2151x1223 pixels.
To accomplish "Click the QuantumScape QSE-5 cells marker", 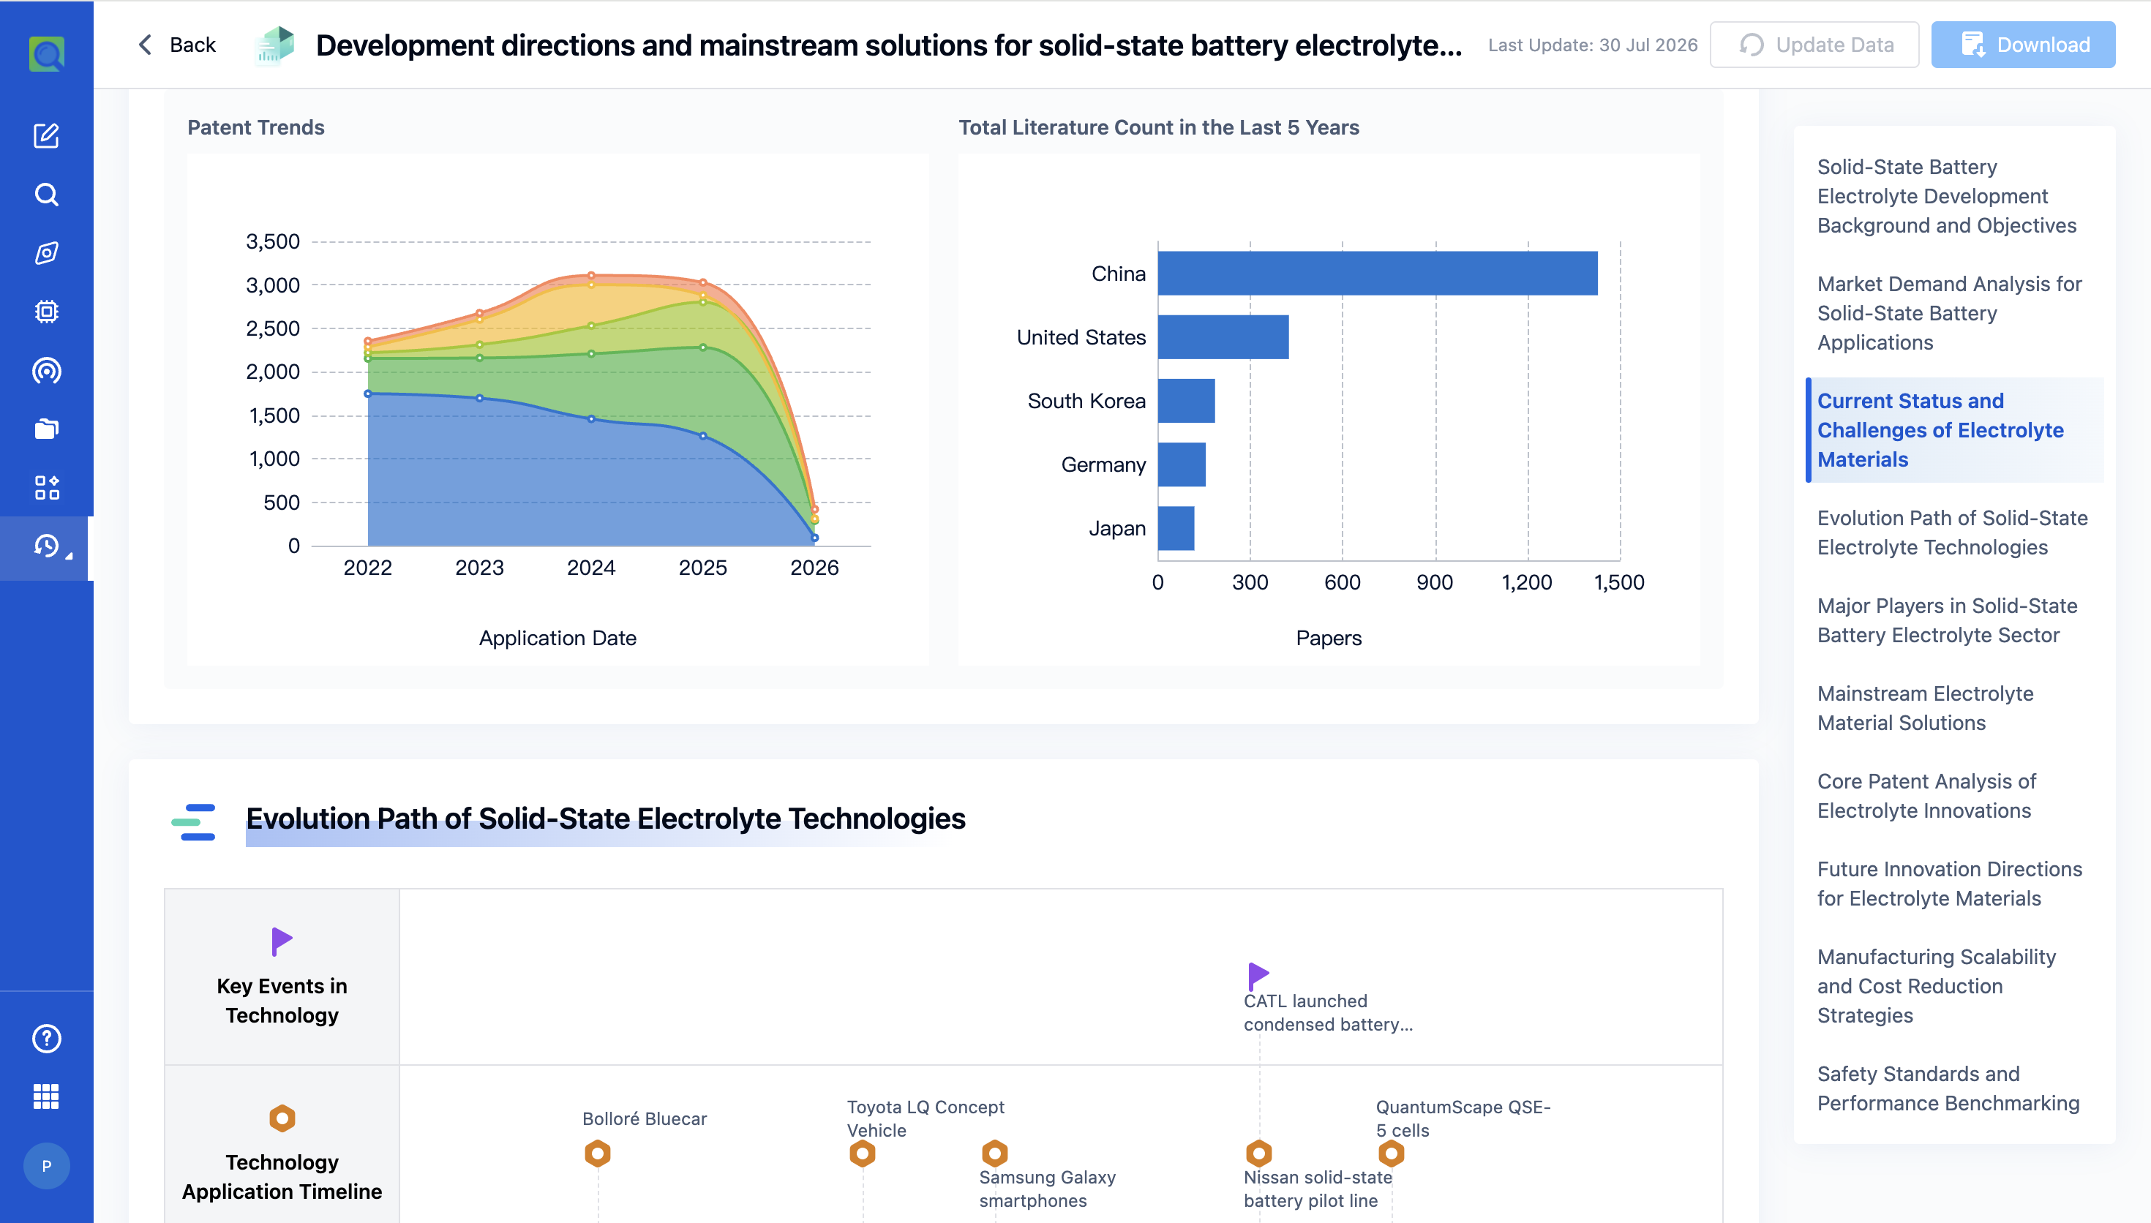I will coord(1391,1154).
